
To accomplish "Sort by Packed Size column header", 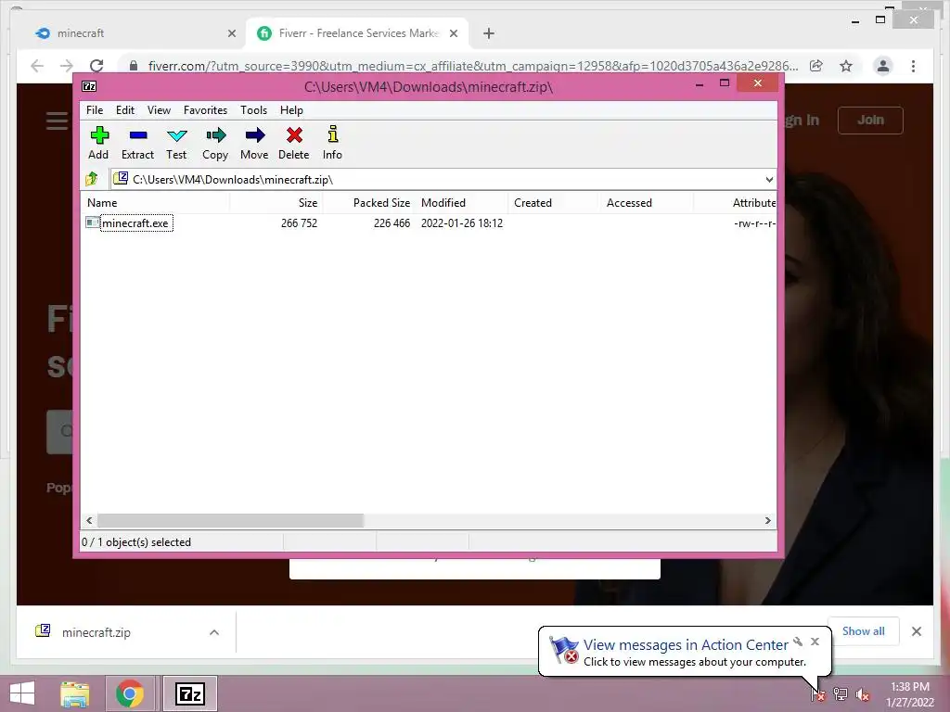I will [x=369, y=203].
